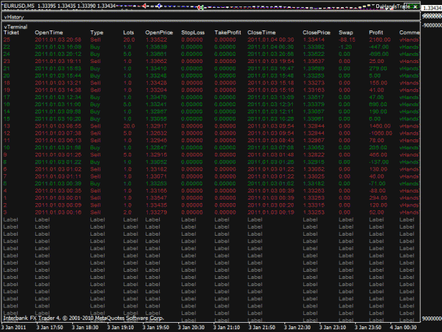Click open price 1.33182 in ticket 6 row
Viewport: 442px width, 332px height.
[x=156, y=169]
